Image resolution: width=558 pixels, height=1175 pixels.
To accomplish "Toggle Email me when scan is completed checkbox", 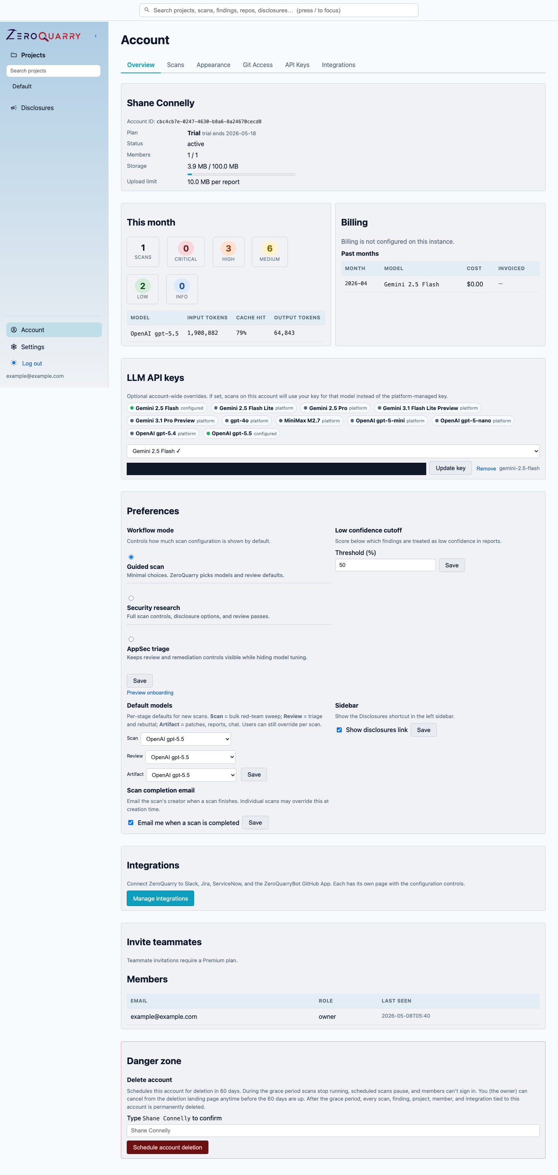I will (x=131, y=822).
